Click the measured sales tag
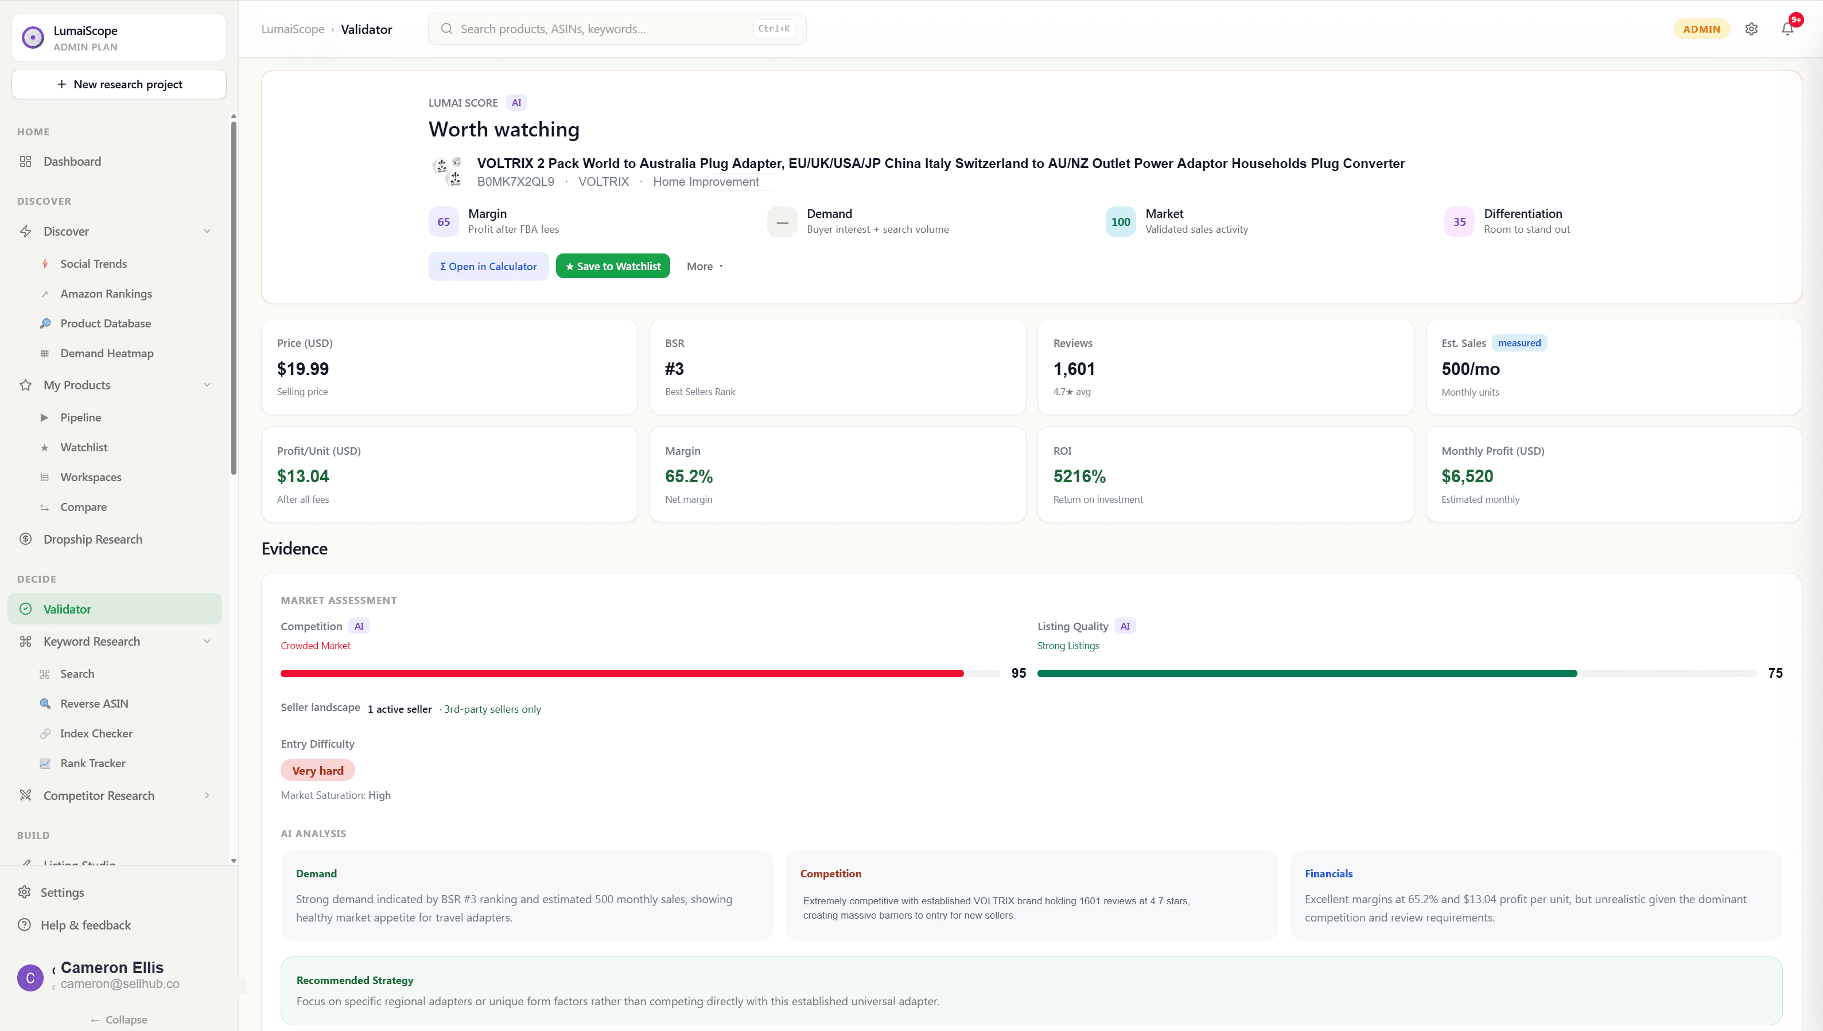The width and height of the screenshot is (1823, 1031). click(x=1519, y=343)
